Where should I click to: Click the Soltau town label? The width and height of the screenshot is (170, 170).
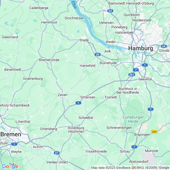[x=125, y=151]
